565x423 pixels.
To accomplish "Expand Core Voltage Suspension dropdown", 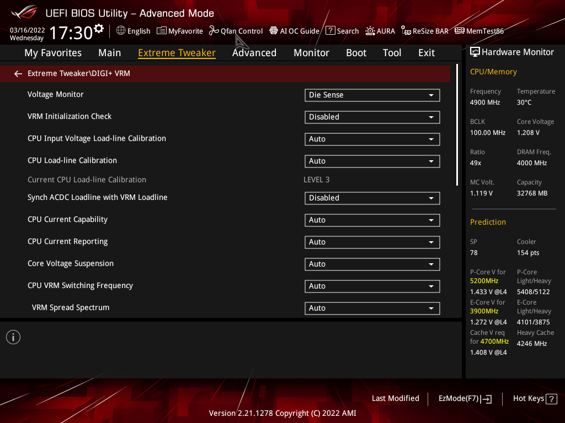I will tap(372, 264).
